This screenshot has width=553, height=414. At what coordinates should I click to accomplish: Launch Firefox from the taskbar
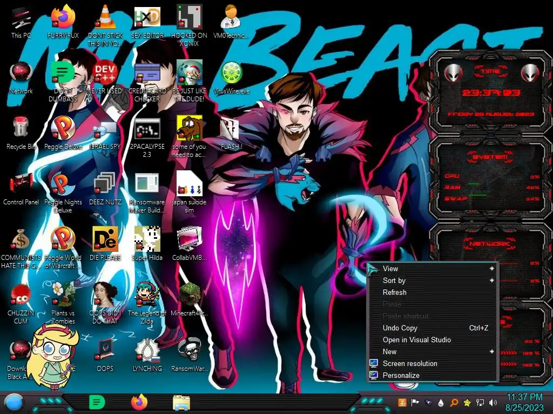pyautogui.click(x=139, y=402)
